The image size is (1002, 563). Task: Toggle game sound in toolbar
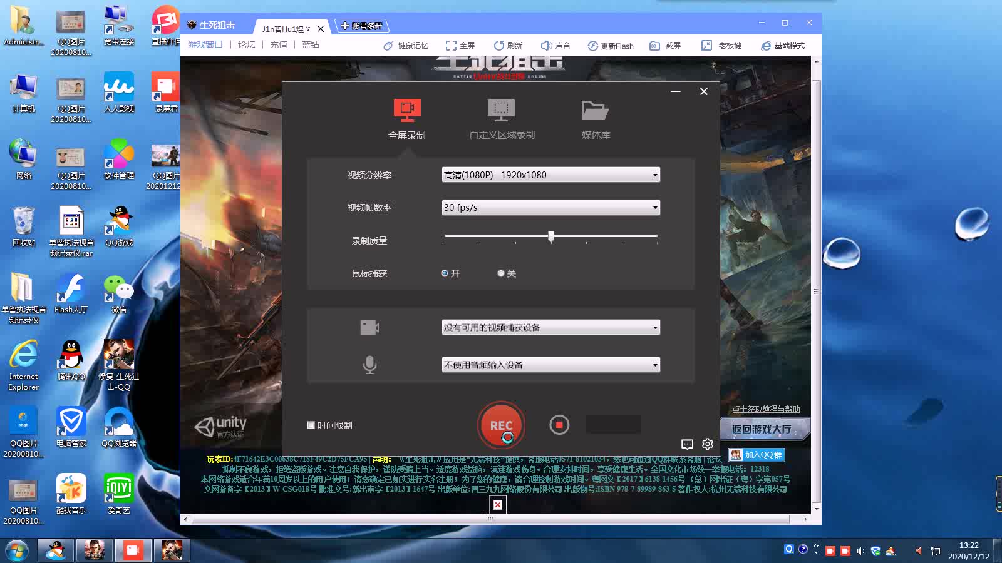555,46
